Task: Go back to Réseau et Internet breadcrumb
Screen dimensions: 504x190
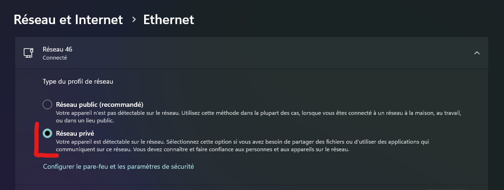Action: tap(68, 20)
